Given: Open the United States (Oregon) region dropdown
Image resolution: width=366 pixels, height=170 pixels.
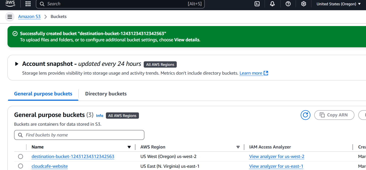Looking at the screenshot, I should [x=339, y=4].
